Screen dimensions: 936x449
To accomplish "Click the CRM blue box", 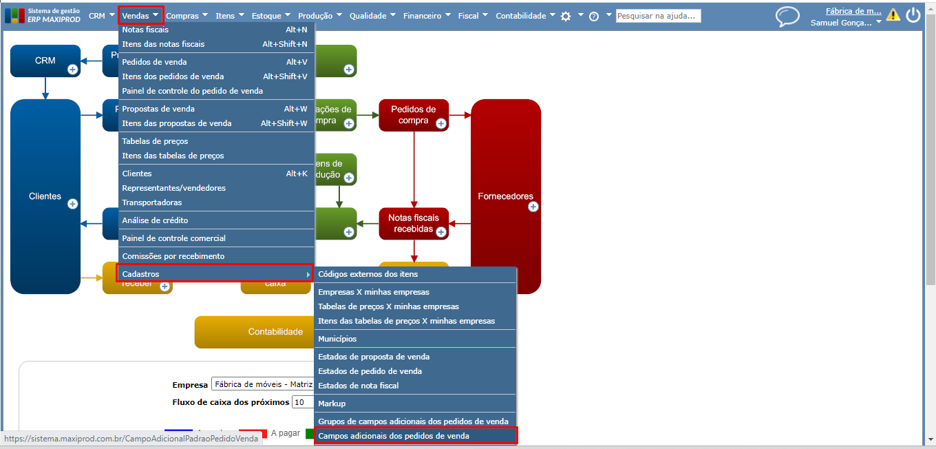I will pyautogui.click(x=45, y=61).
